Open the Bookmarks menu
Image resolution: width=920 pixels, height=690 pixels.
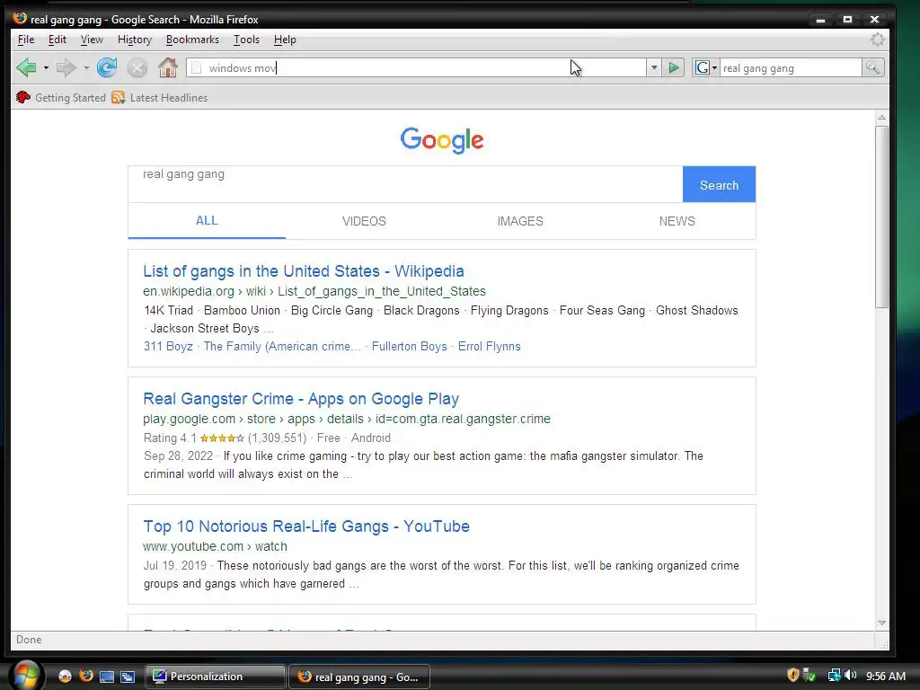click(192, 40)
